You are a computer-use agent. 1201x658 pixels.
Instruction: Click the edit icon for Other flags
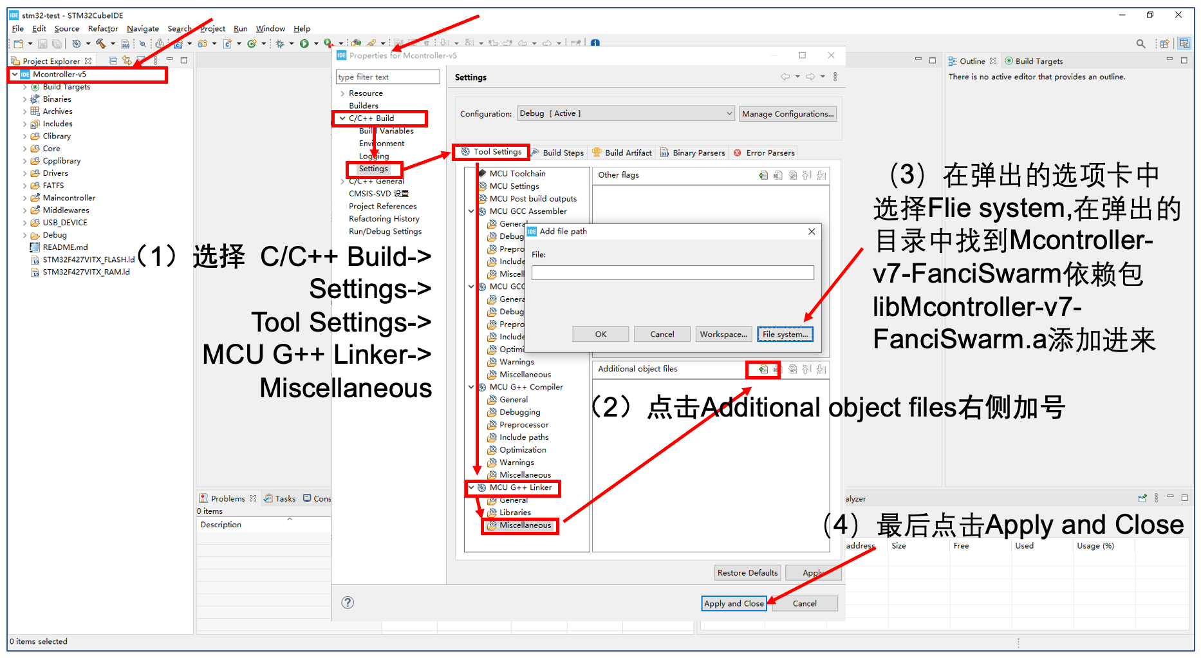792,175
